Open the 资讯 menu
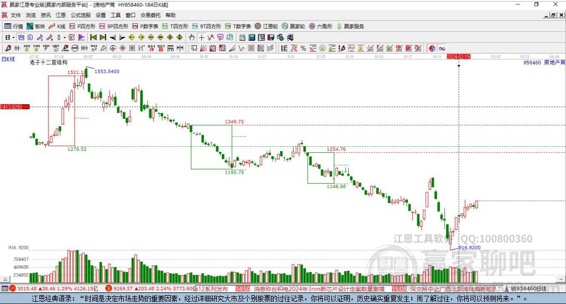This screenshot has width=566, height=304. tap(45, 15)
